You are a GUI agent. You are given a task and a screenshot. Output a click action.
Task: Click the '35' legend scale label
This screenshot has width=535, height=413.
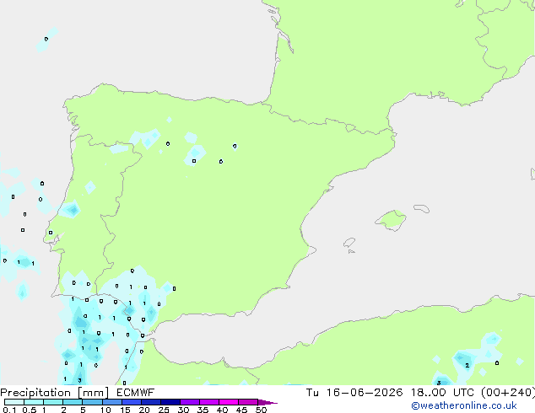[x=203, y=410]
